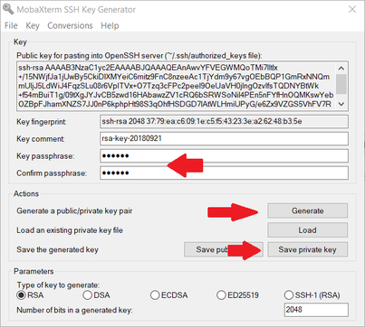This screenshot has height=327, width=365.
Task: Click 'Save the generated key' text
Action: pyautogui.click(x=57, y=250)
